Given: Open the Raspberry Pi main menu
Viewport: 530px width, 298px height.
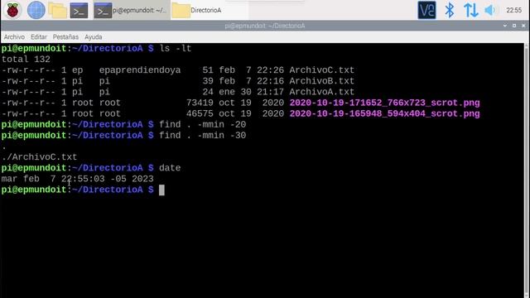Looking at the screenshot, I should point(12,10).
